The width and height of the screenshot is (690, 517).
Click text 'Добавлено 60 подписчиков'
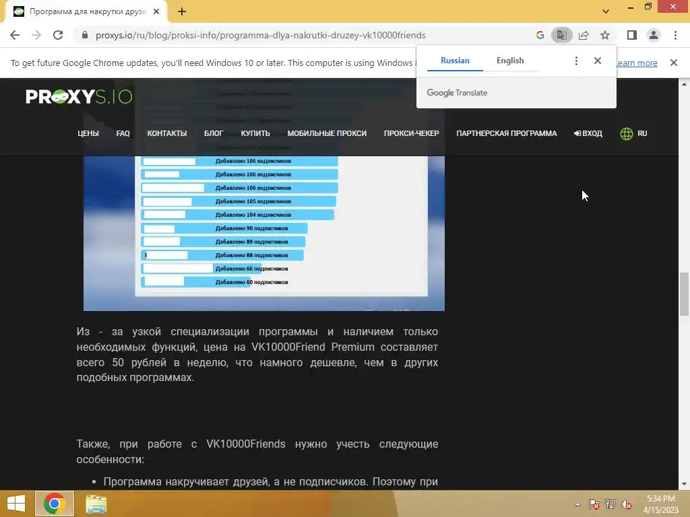[x=252, y=282]
